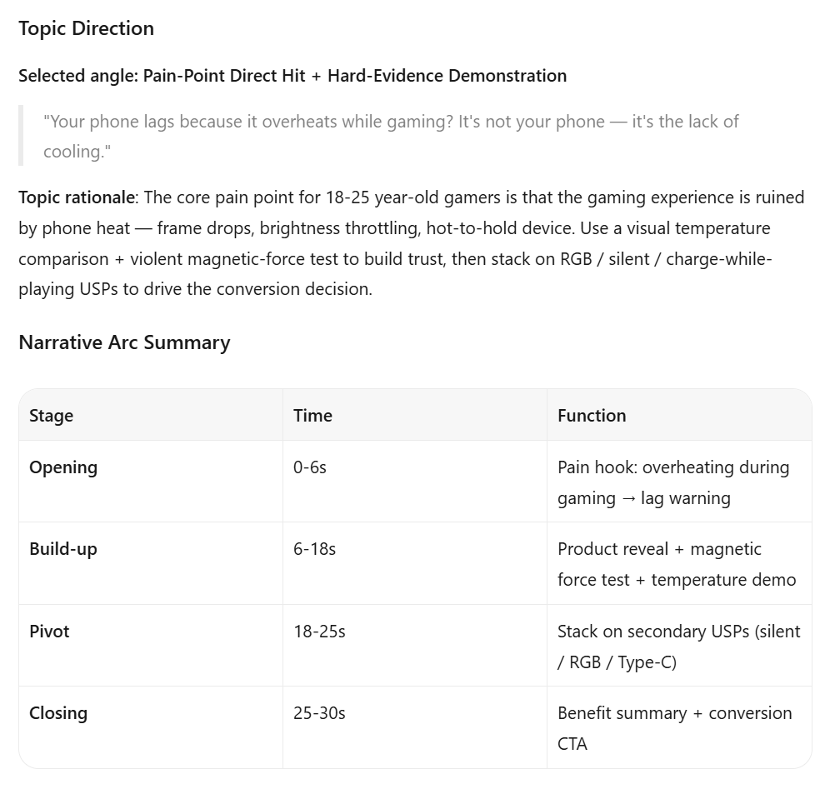
Task: Select the Build-up stage cell
Action: click(150, 563)
